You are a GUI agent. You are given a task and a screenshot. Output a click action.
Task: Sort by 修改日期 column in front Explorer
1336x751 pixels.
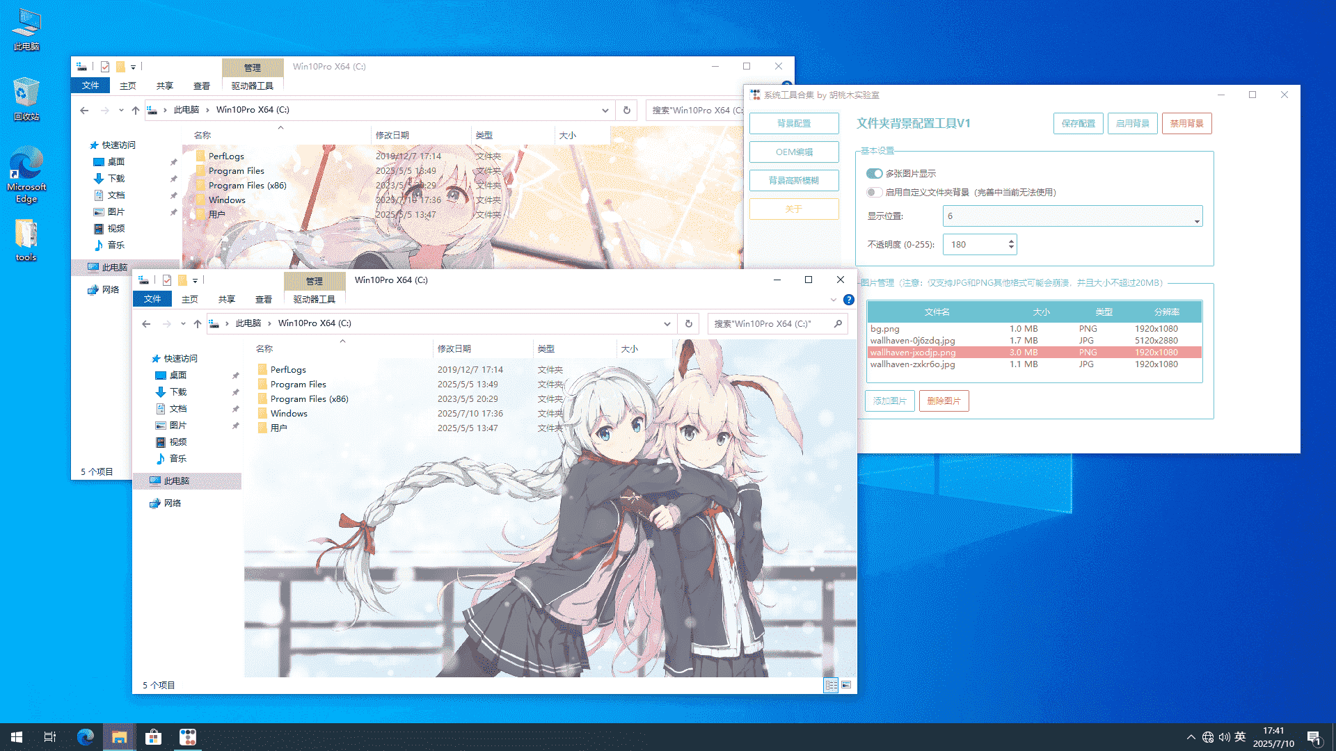coord(454,348)
